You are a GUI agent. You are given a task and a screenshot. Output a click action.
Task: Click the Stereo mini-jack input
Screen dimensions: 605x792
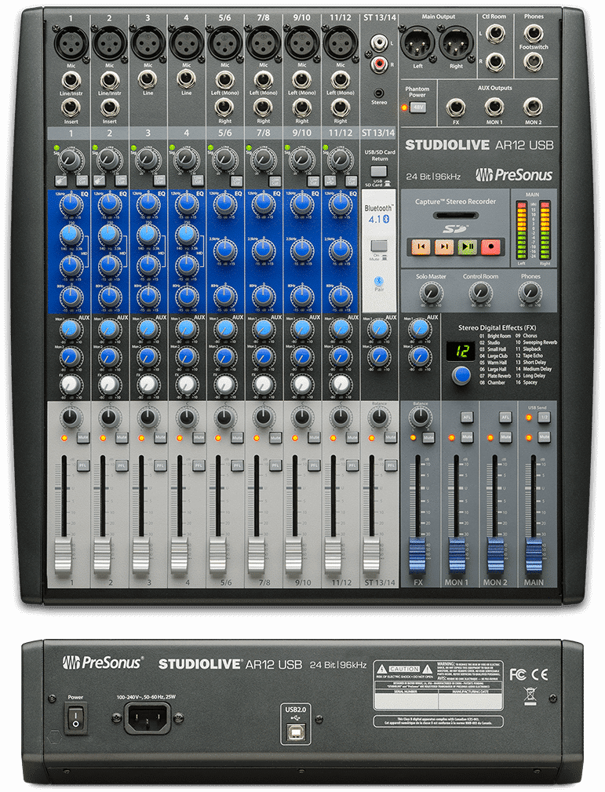pos(379,93)
